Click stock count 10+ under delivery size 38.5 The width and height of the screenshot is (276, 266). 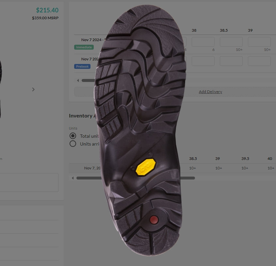point(239,50)
